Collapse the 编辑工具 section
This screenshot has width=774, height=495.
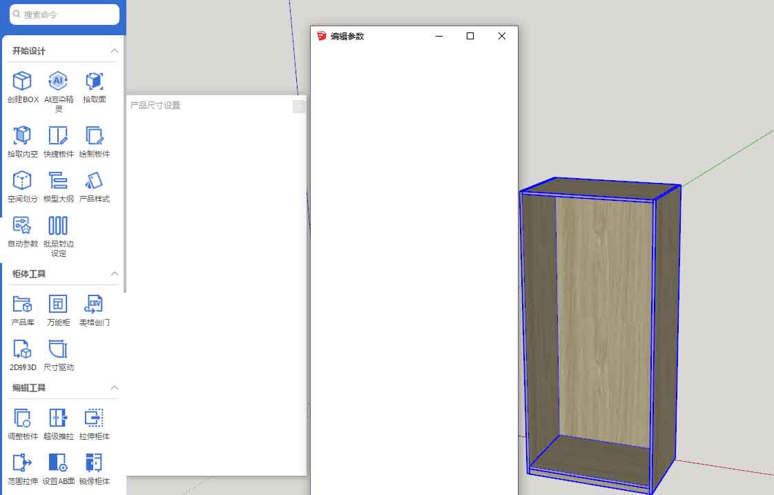pyautogui.click(x=115, y=388)
